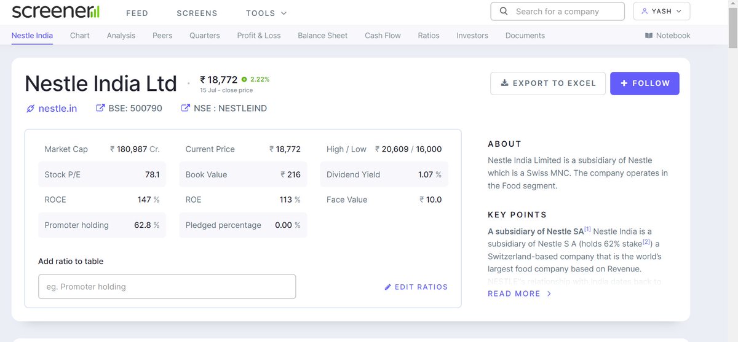Click the Stock P/E value 78.1
The height and width of the screenshot is (342, 738).
pos(153,174)
